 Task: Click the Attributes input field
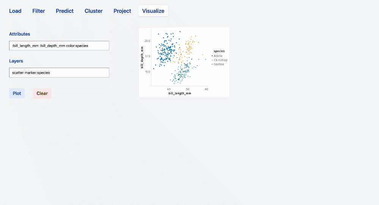pos(59,46)
